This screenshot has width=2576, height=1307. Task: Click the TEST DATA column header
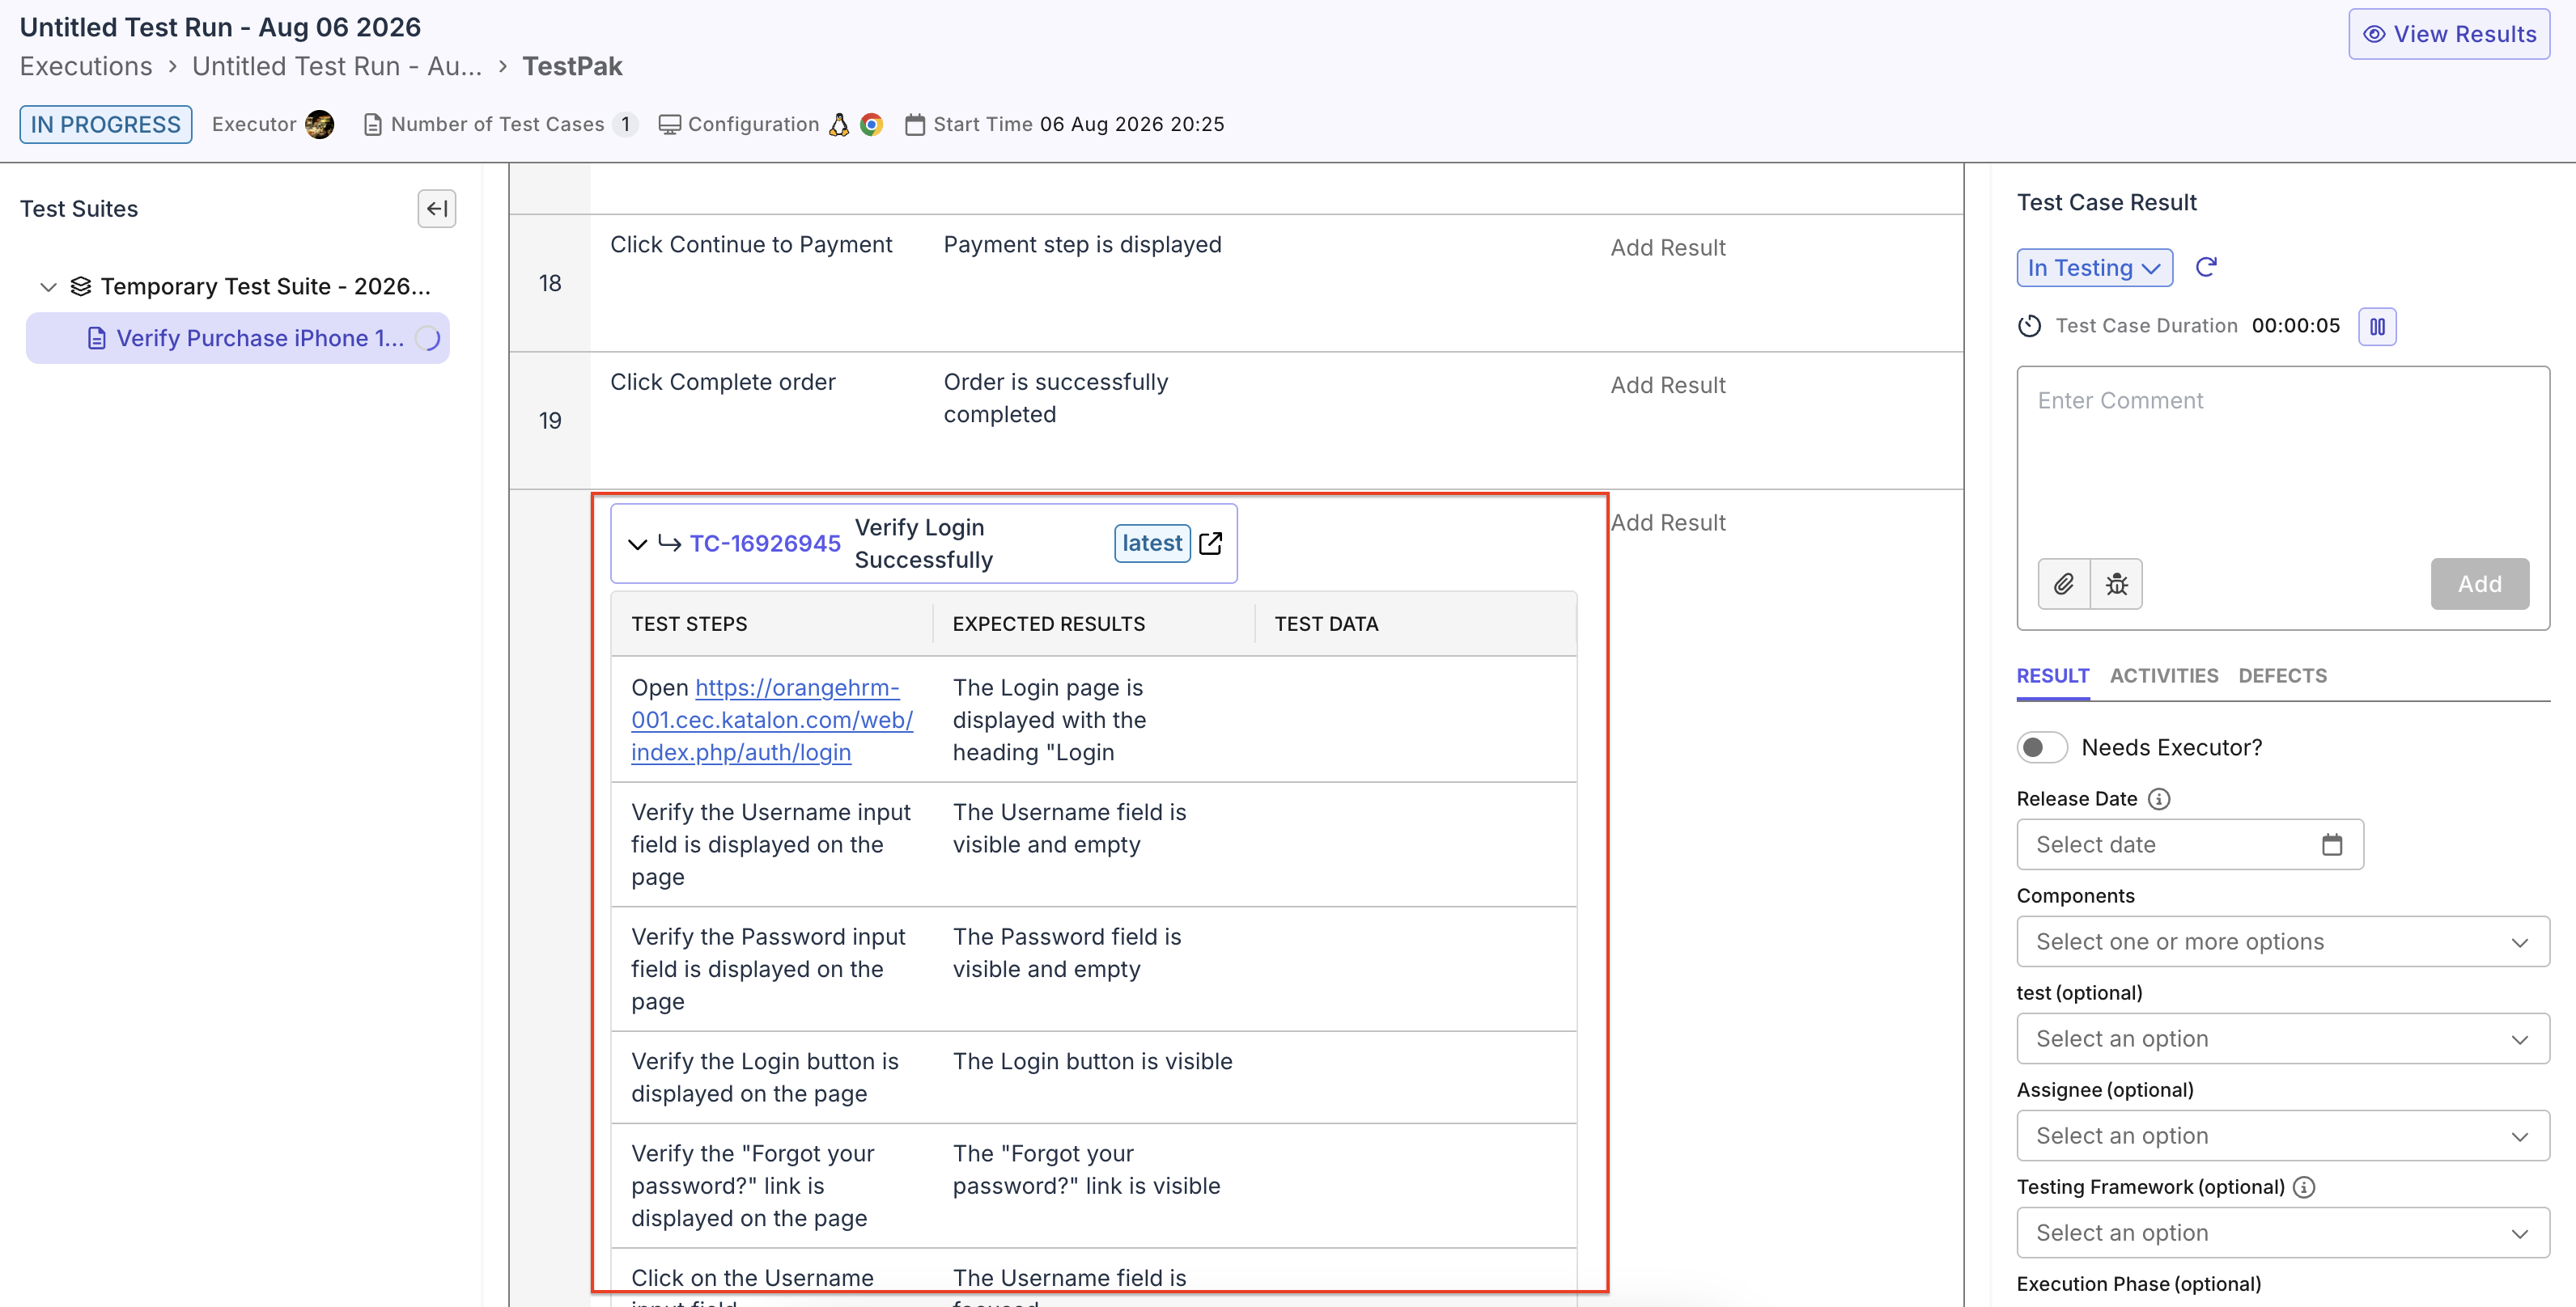(x=1326, y=624)
